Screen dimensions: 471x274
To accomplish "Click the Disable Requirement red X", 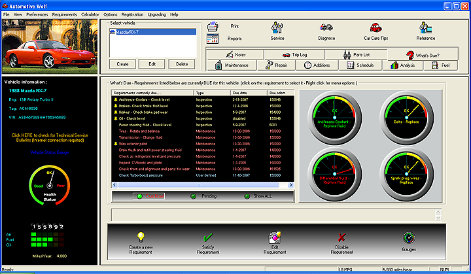I will point(341,237).
